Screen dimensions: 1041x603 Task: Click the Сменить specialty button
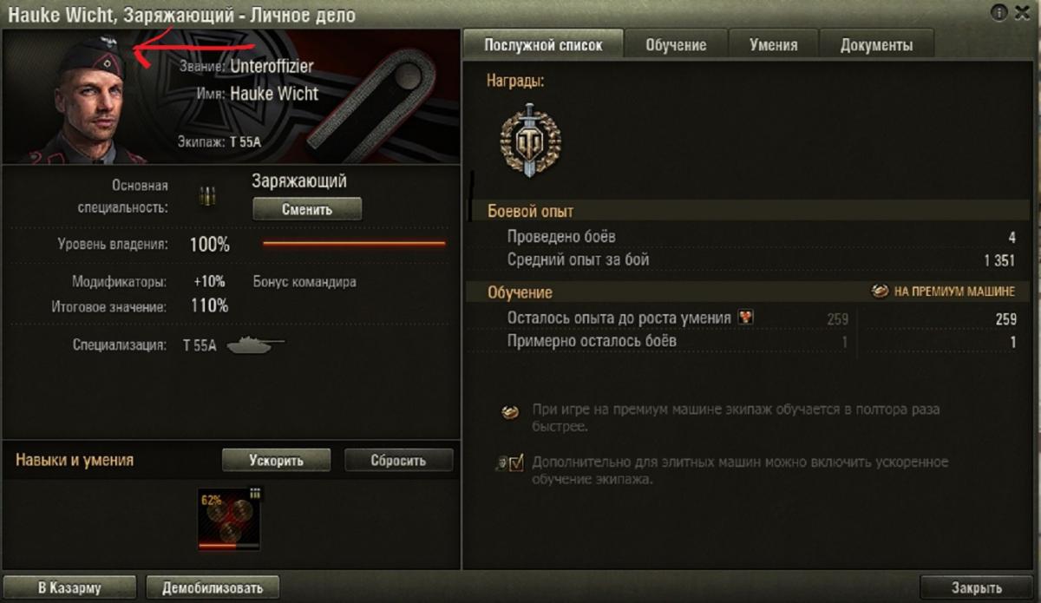pyautogui.click(x=307, y=209)
